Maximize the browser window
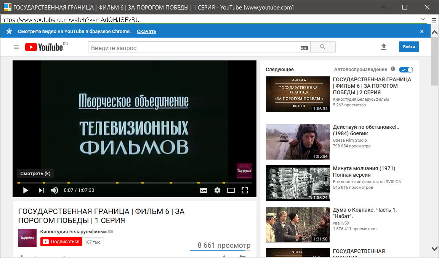 tap(405, 7)
